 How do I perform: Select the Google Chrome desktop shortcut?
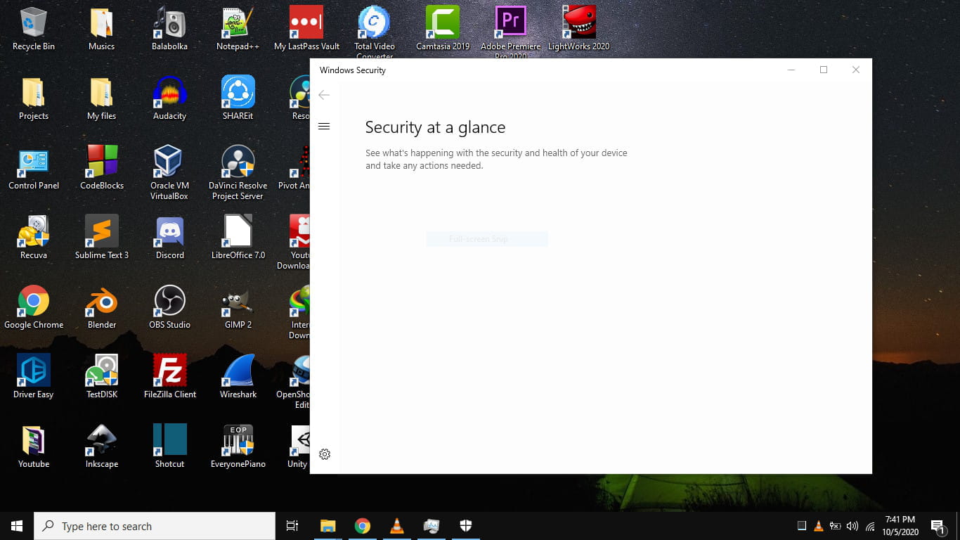[x=33, y=308]
